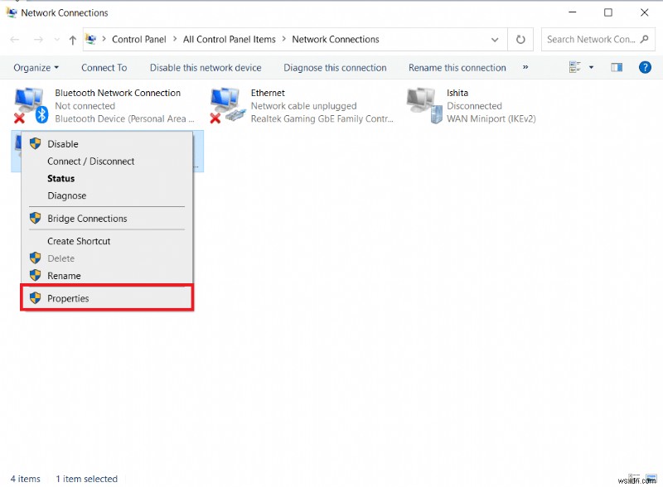The image size is (663, 487).
Task: Click the Network Connections breadcrumb
Action: pos(336,39)
